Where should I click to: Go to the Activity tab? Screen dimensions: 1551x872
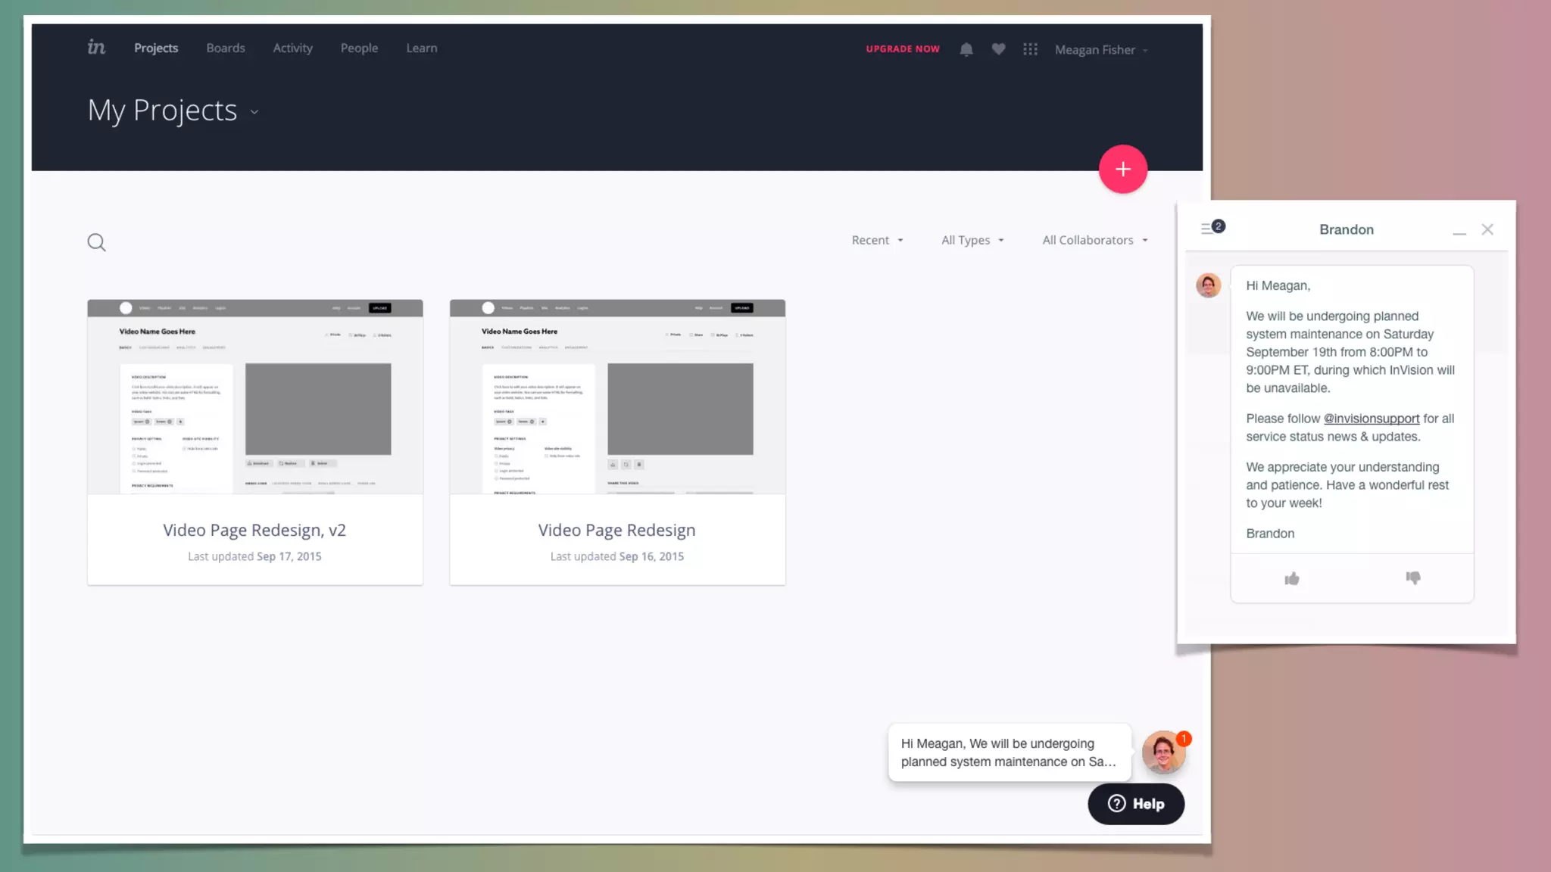(x=292, y=48)
